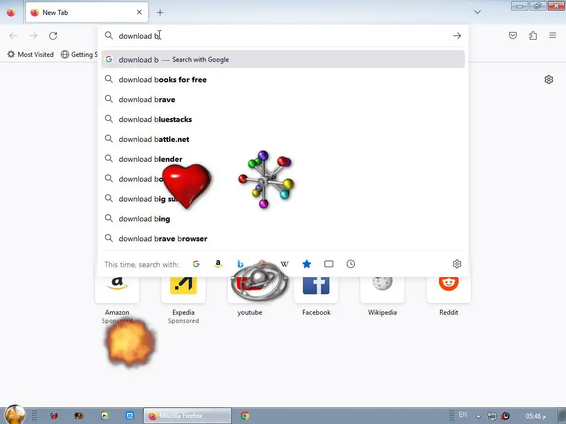Open the network tray icon
The height and width of the screenshot is (424, 566).
(491, 416)
